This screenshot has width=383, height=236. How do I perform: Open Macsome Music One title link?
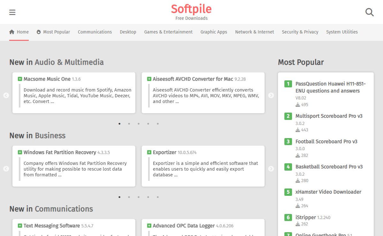tap(47, 79)
